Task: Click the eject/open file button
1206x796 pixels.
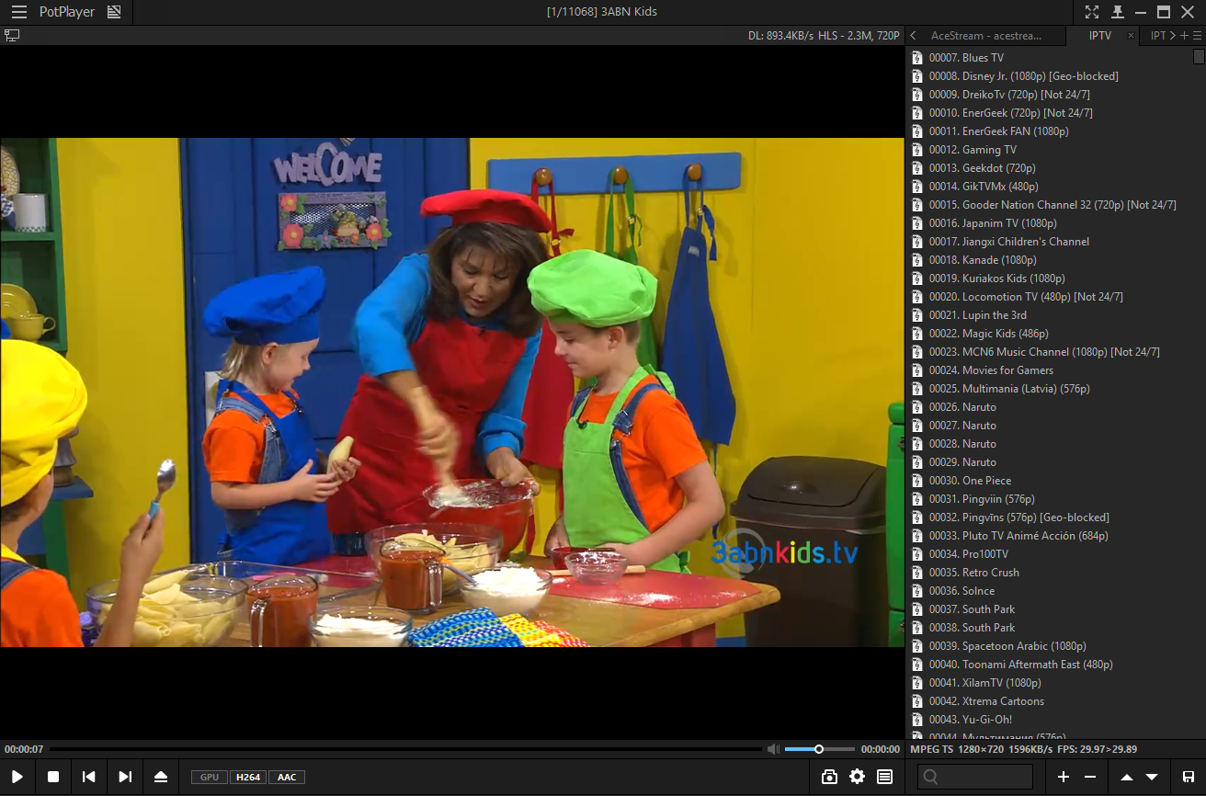Action: click(x=161, y=777)
